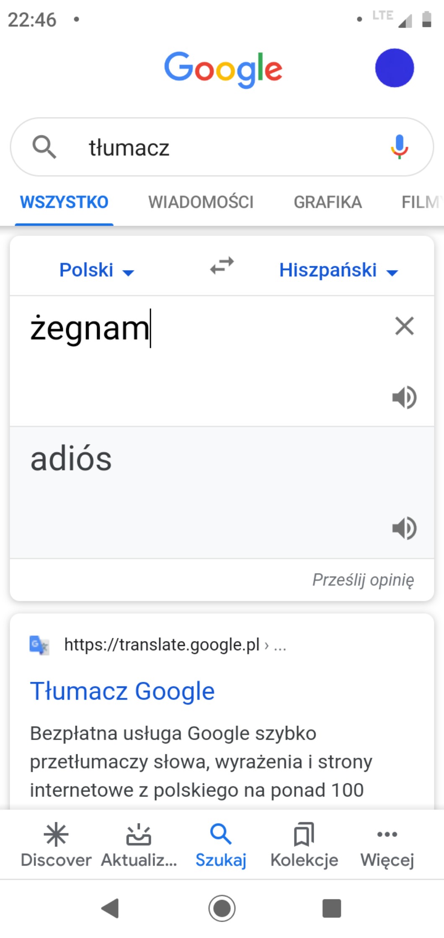Clear the żegnam text with X
Viewport: 444px width, 938px height.
[x=404, y=326]
